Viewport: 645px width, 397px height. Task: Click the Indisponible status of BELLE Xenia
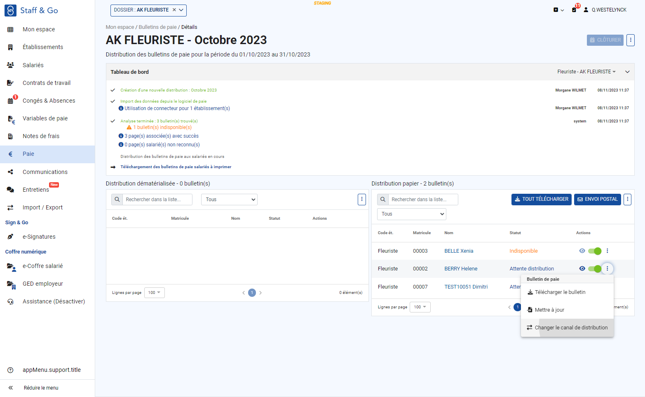point(523,251)
